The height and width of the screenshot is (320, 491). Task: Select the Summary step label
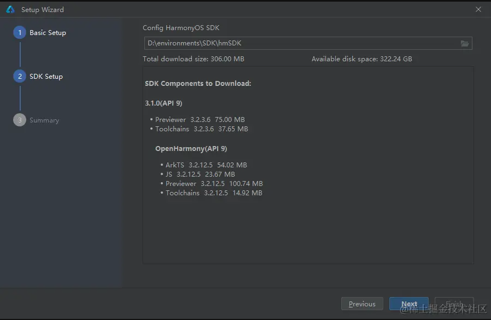coord(44,120)
